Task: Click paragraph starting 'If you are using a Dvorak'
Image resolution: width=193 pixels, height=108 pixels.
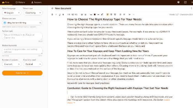Action: [x=115, y=39]
